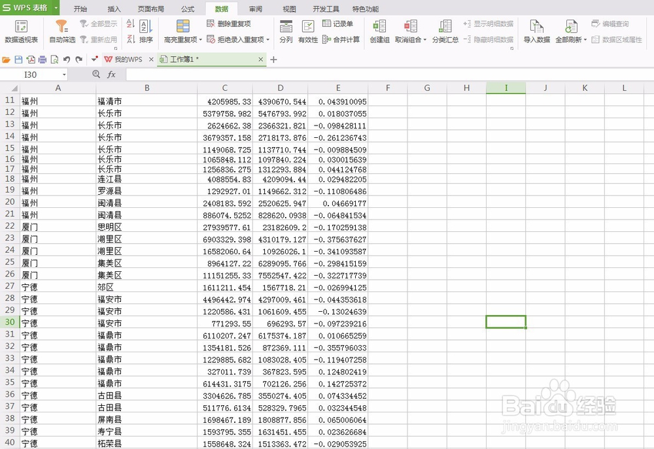This screenshot has height=449, width=654.
Task: Select cell containing 郊区
Action: click(x=146, y=287)
